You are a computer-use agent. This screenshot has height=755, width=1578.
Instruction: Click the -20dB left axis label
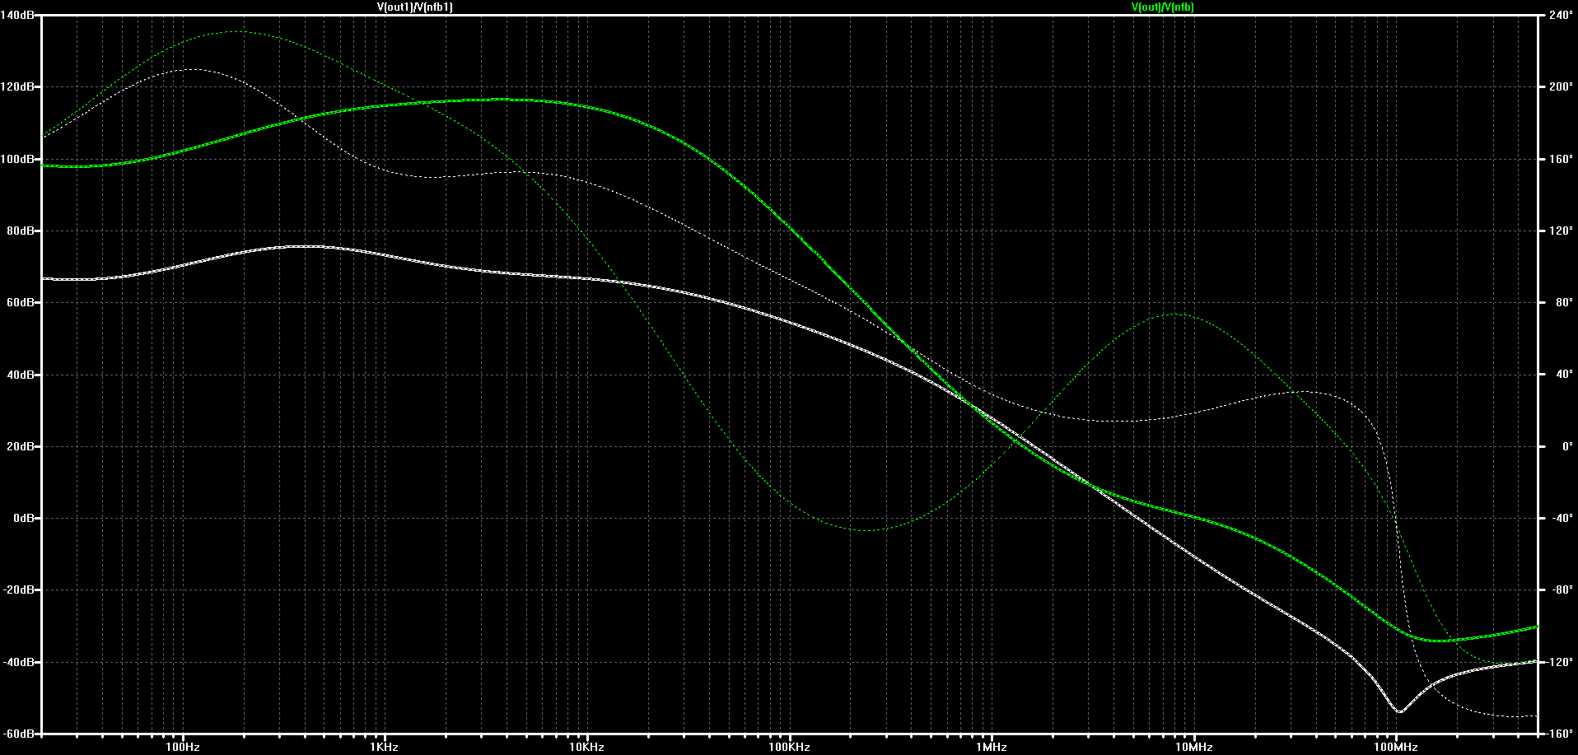[19, 590]
